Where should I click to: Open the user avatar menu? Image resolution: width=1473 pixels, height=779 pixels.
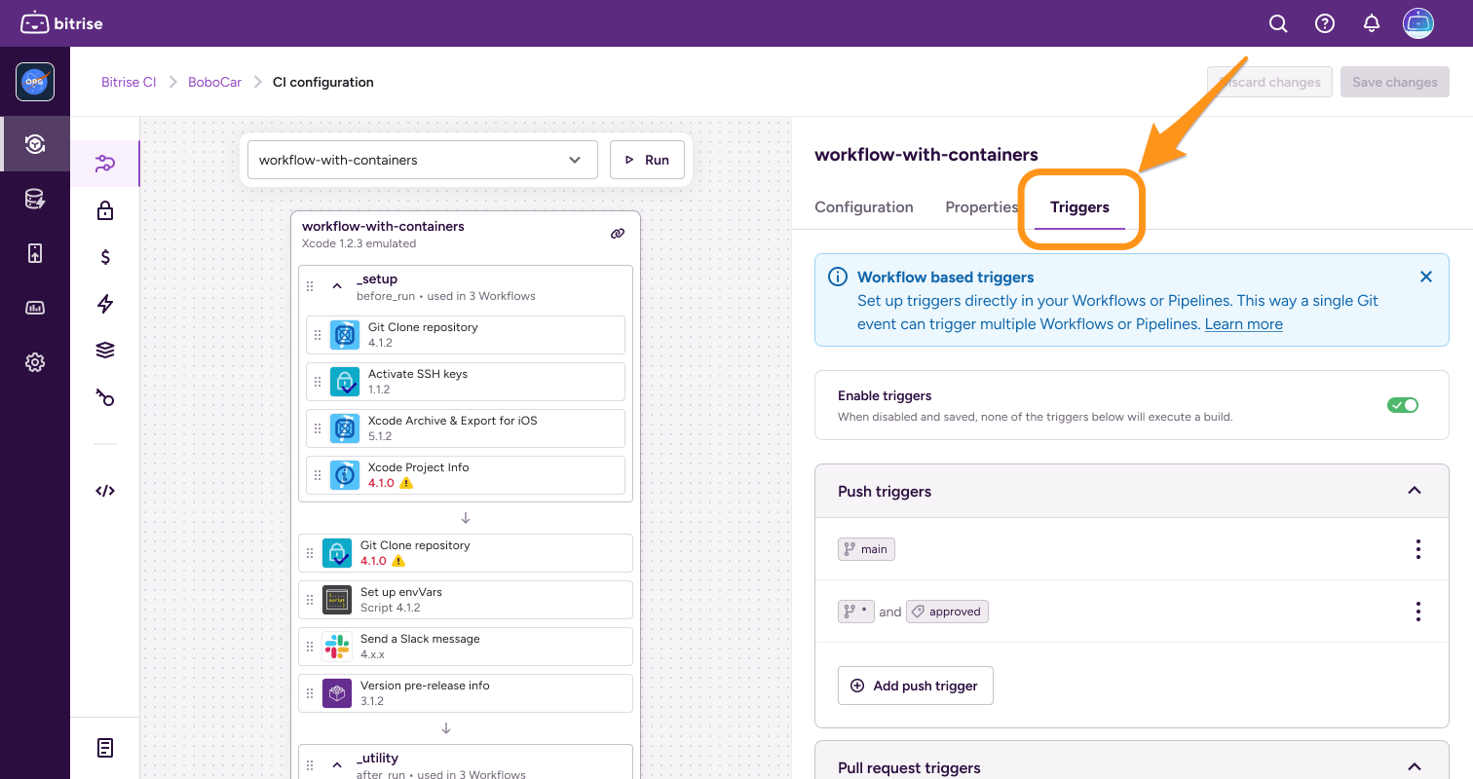pos(1418,23)
